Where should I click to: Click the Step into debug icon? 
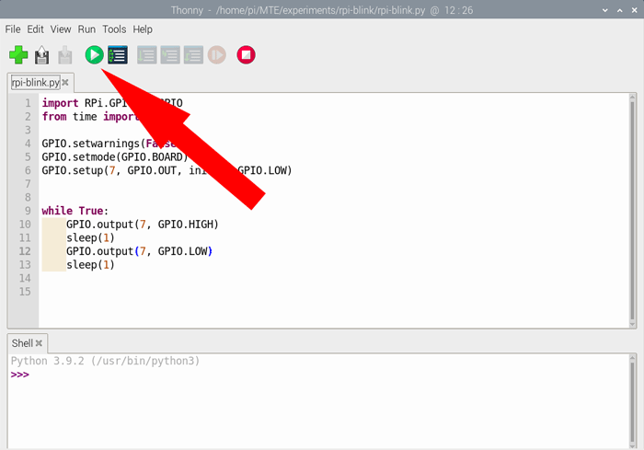coord(170,55)
